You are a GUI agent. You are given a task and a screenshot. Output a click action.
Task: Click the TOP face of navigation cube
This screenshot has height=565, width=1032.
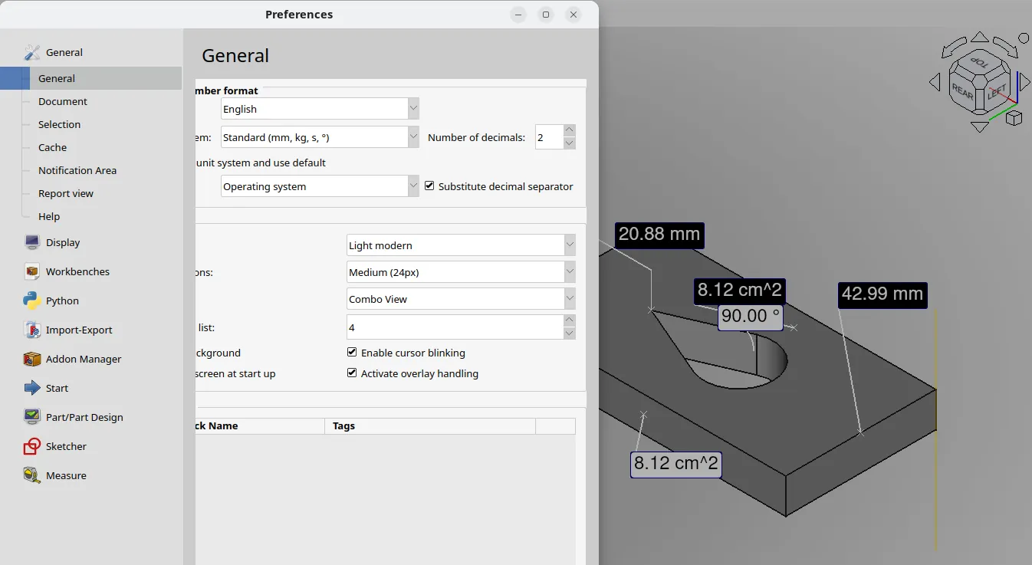[980, 61]
